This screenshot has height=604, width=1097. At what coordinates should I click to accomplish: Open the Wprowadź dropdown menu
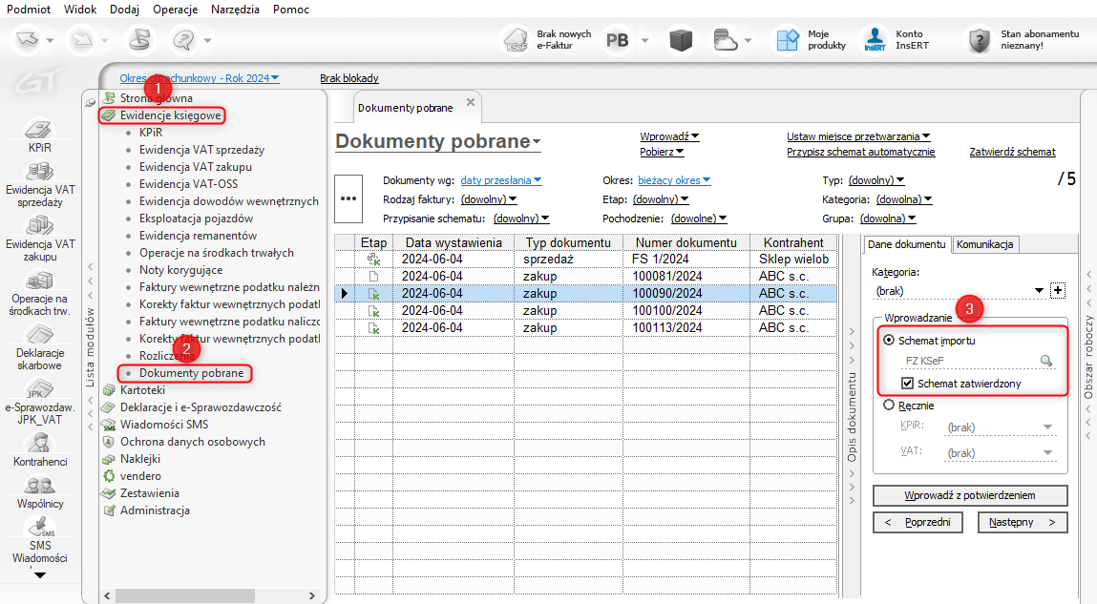[x=669, y=136]
